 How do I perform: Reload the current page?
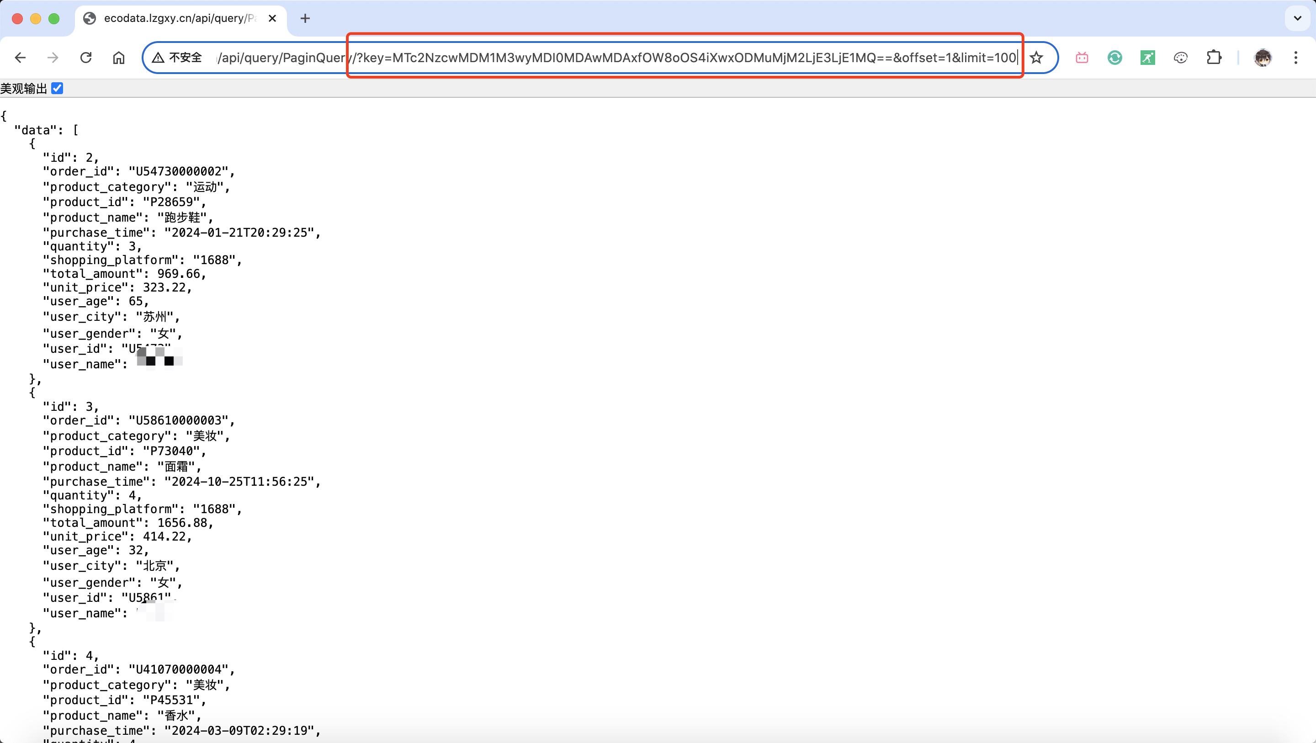[86, 58]
